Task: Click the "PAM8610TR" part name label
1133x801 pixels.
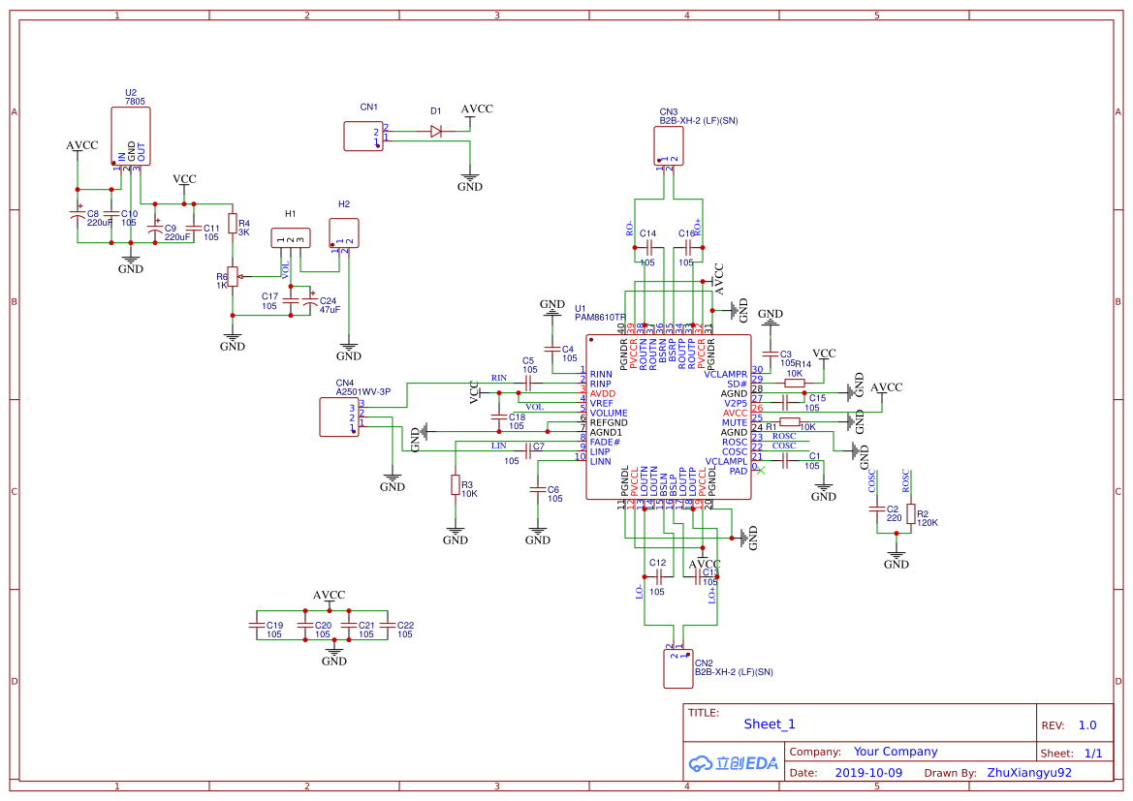Action: [601, 317]
